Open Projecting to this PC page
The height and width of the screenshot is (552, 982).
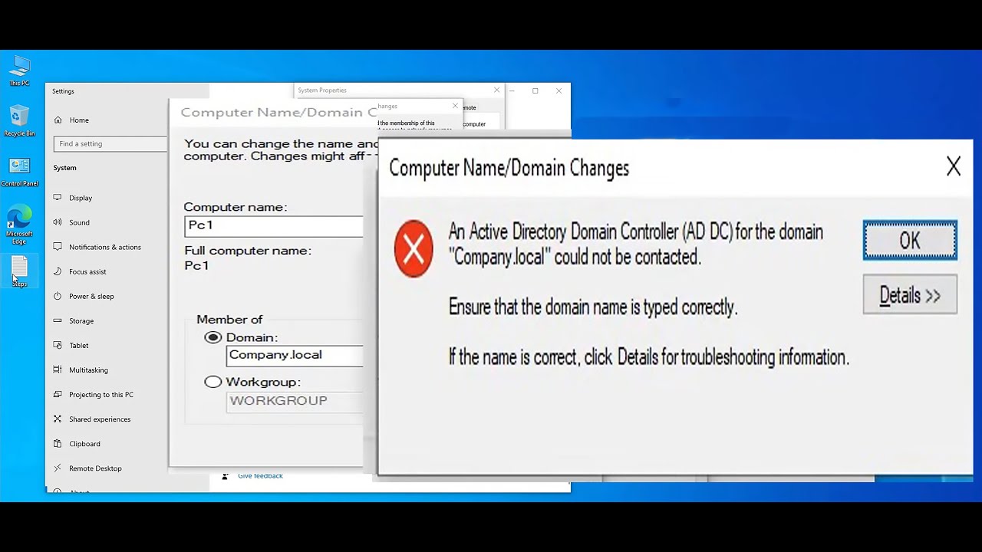click(x=101, y=394)
